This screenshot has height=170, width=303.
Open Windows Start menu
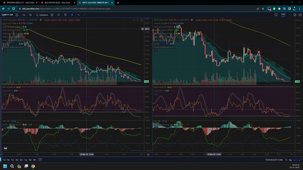coord(5,166)
